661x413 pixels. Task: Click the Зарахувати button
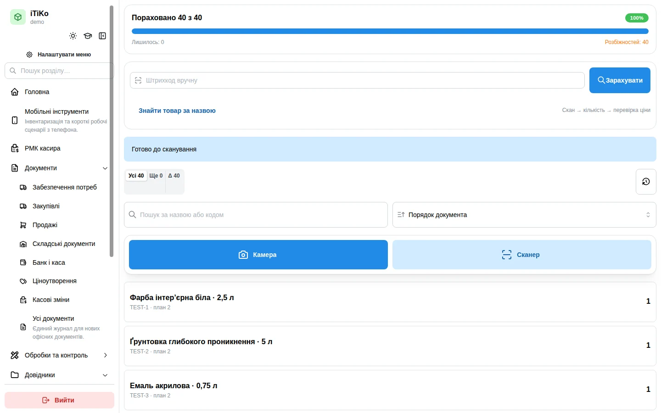click(620, 80)
